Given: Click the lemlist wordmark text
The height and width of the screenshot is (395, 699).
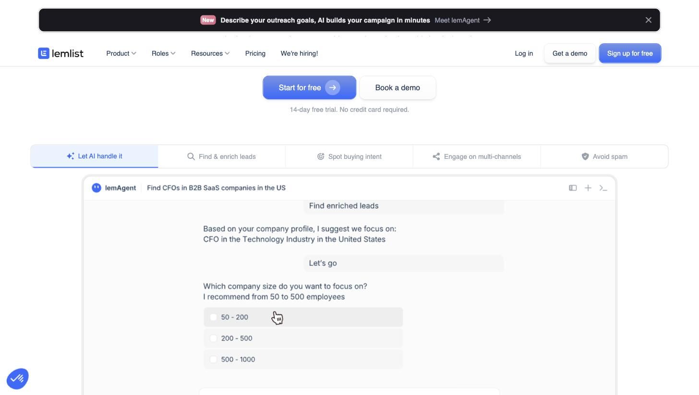Looking at the screenshot, I should point(68,53).
